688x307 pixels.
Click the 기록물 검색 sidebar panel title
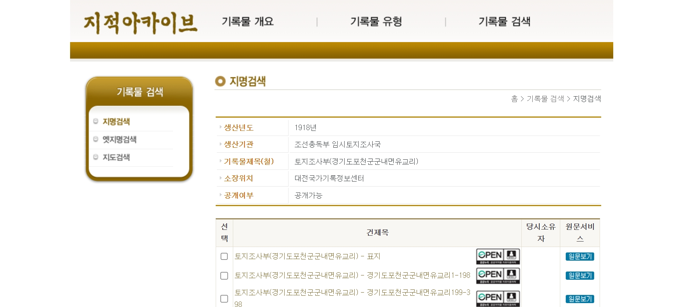coord(140,92)
